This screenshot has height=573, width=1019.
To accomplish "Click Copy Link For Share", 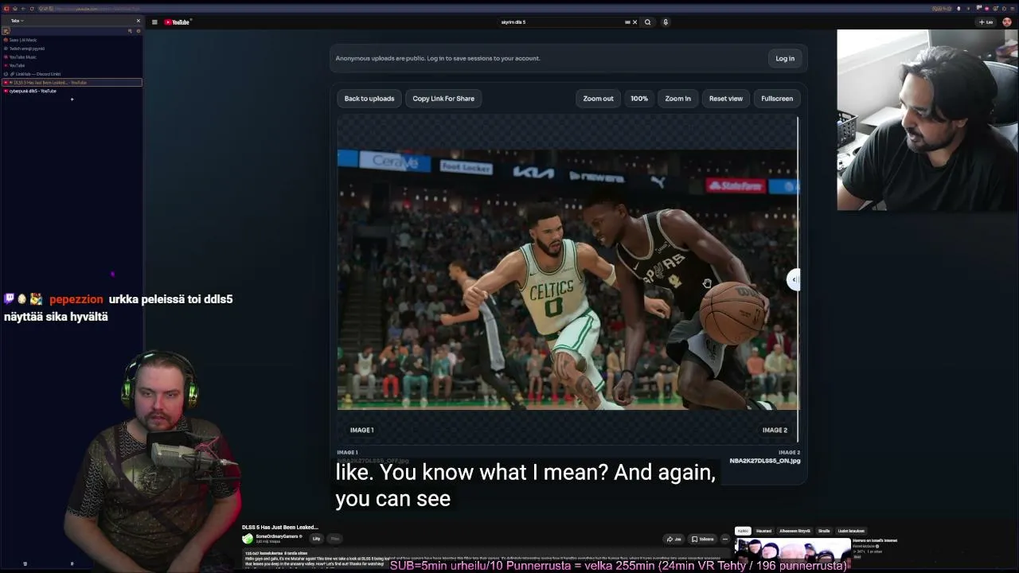I will [x=443, y=99].
